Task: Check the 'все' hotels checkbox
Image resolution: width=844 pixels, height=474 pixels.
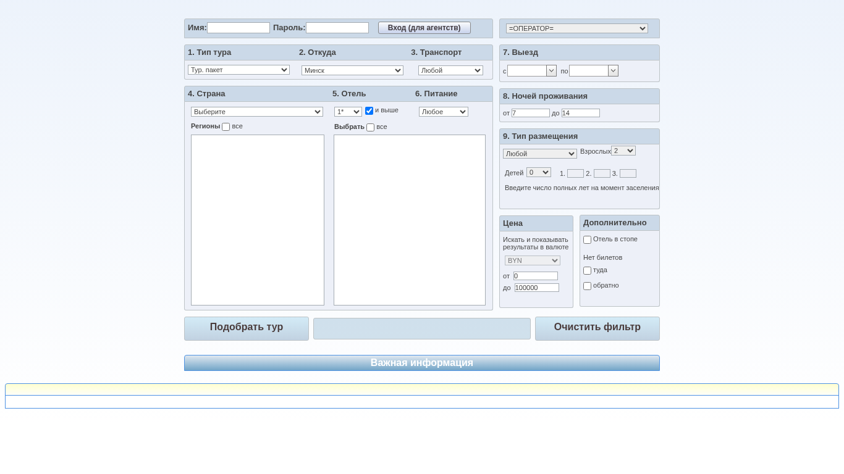Action: [370, 128]
